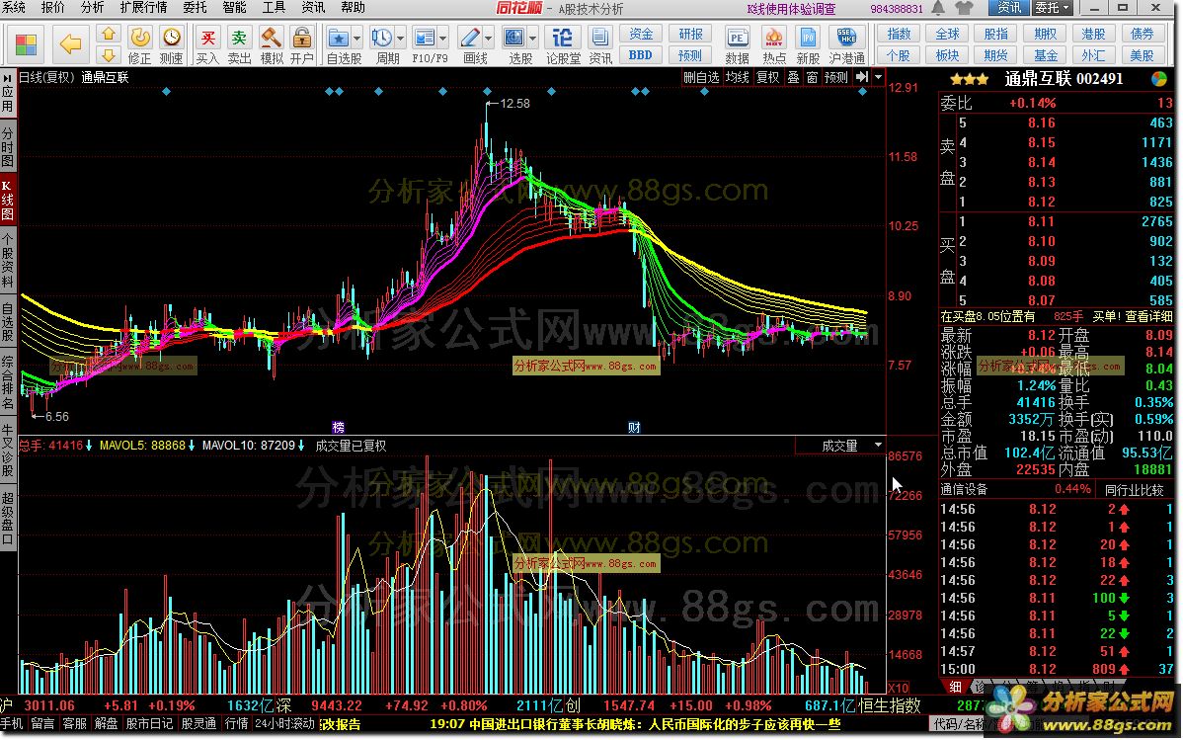This screenshot has width=1183, height=740.
Task: Click the 删自选 button
Action: click(701, 77)
